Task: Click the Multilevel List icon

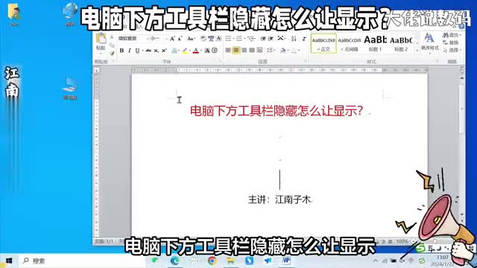Action: [x=250, y=39]
